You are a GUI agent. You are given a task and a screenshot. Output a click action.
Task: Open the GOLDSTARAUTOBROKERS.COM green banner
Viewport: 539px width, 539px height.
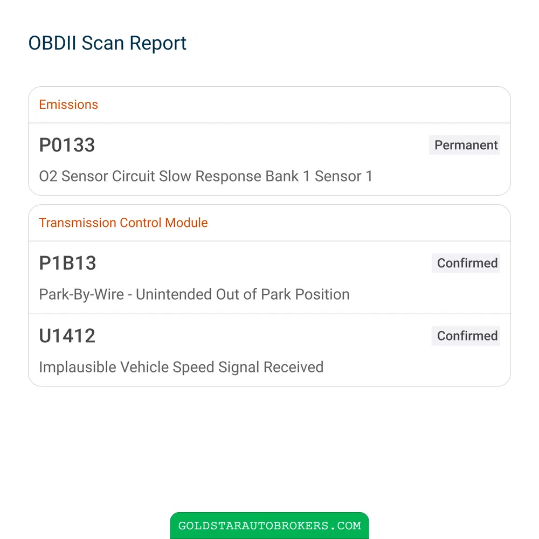[x=269, y=525]
